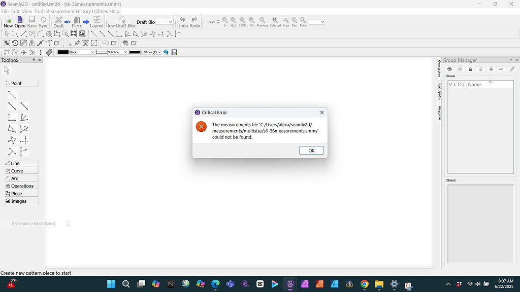The width and height of the screenshot is (520, 292).
Task: Expand the Curve category in the Toolbox
Action: point(20,170)
